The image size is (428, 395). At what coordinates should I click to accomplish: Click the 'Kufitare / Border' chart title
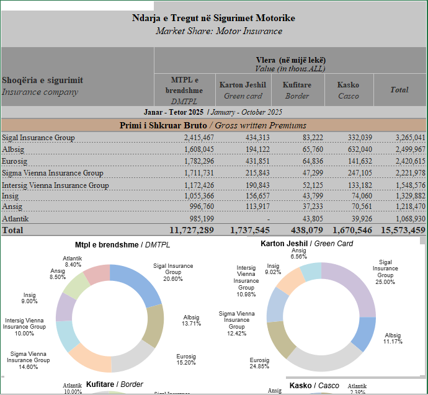pyautogui.click(x=114, y=384)
